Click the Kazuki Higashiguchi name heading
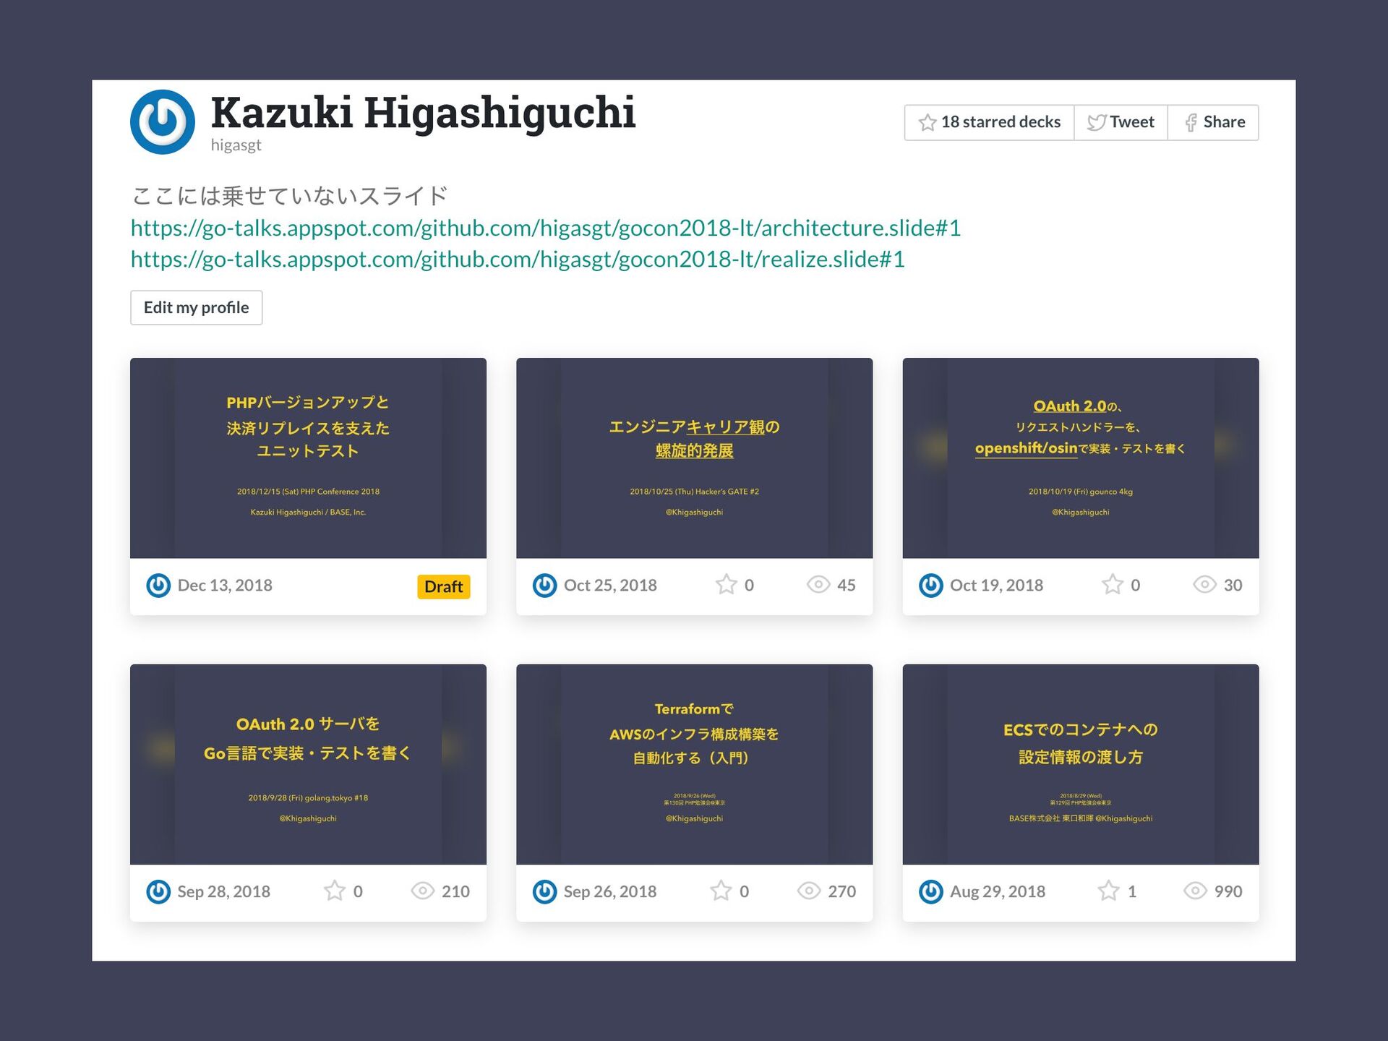The image size is (1388, 1041). 423,113
